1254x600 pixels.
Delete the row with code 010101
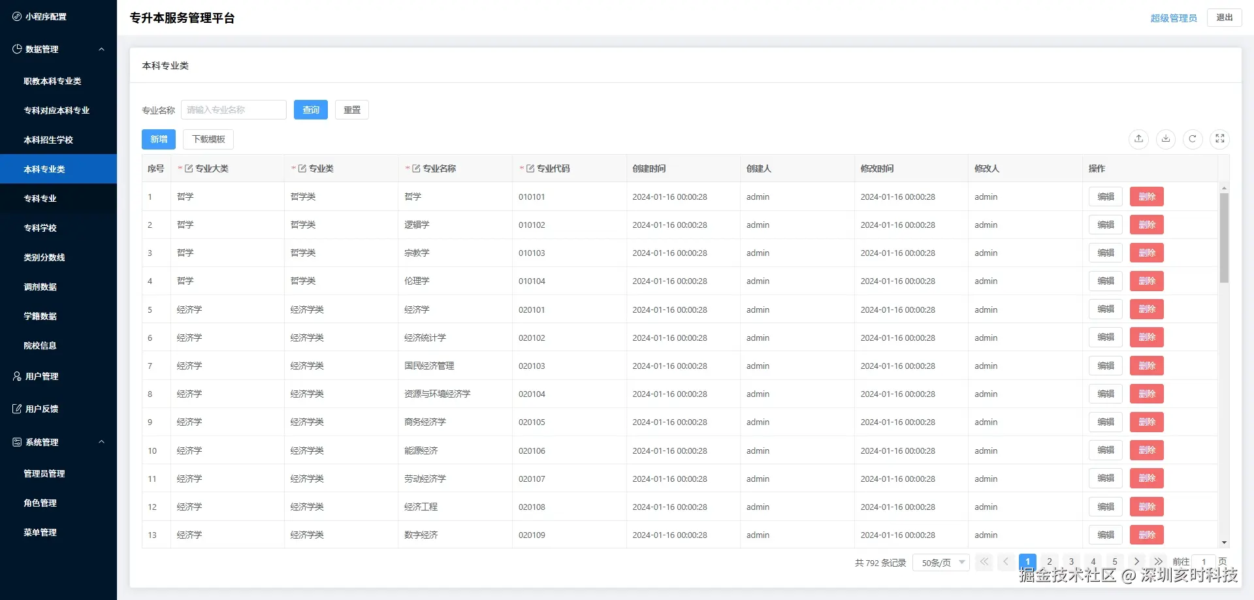coord(1147,197)
